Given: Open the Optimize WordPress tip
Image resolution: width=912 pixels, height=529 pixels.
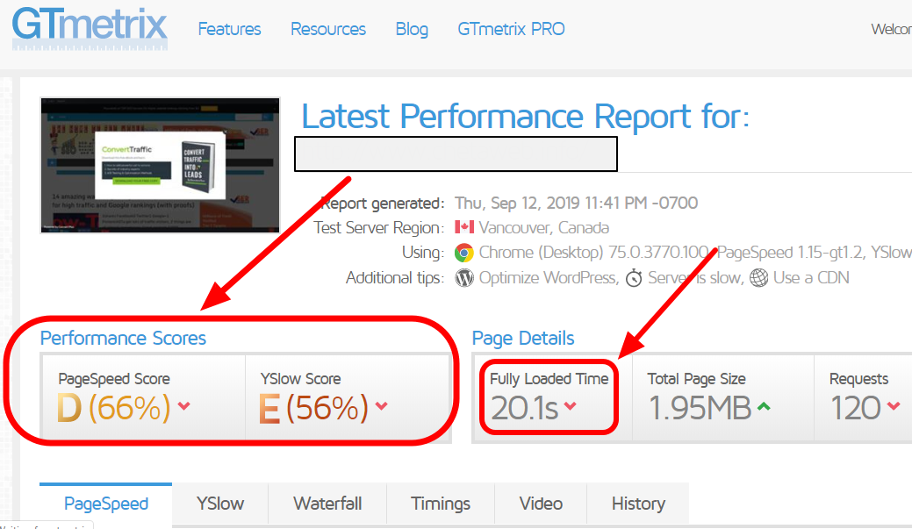Looking at the screenshot, I should click(549, 278).
